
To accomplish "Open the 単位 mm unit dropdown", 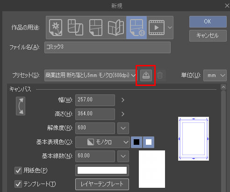I will [215, 76].
